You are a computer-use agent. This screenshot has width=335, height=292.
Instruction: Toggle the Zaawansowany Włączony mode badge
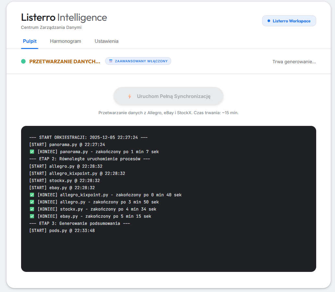click(x=138, y=61)
